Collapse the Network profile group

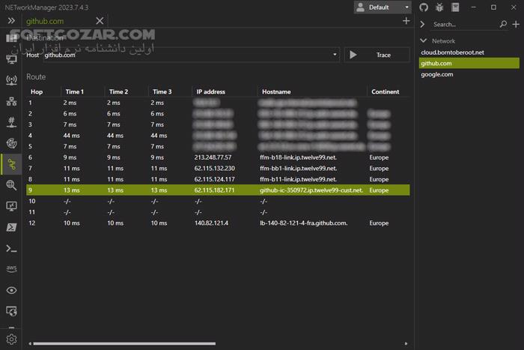click(424, 41)
